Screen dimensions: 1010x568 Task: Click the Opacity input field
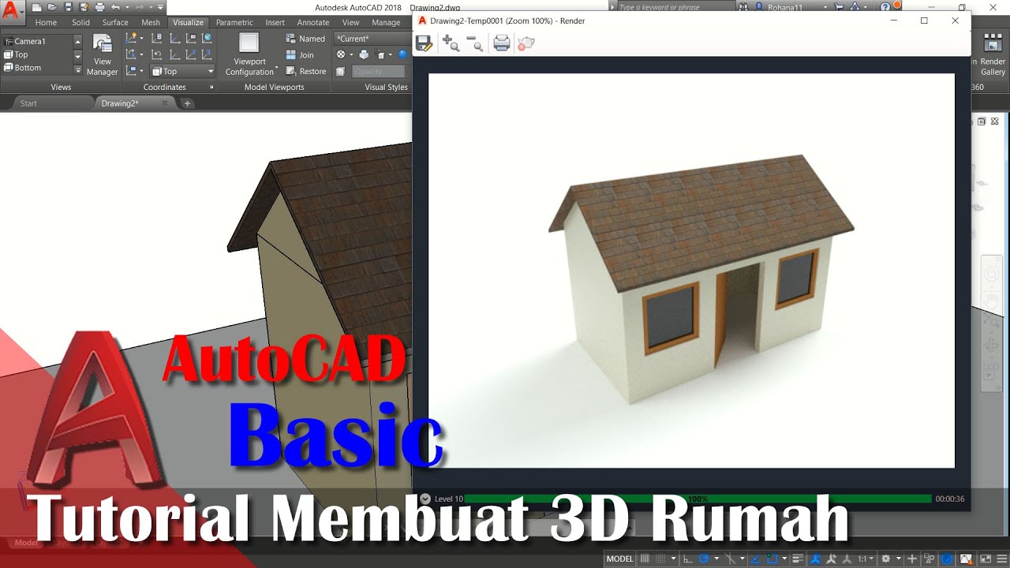tap(379, 71)
